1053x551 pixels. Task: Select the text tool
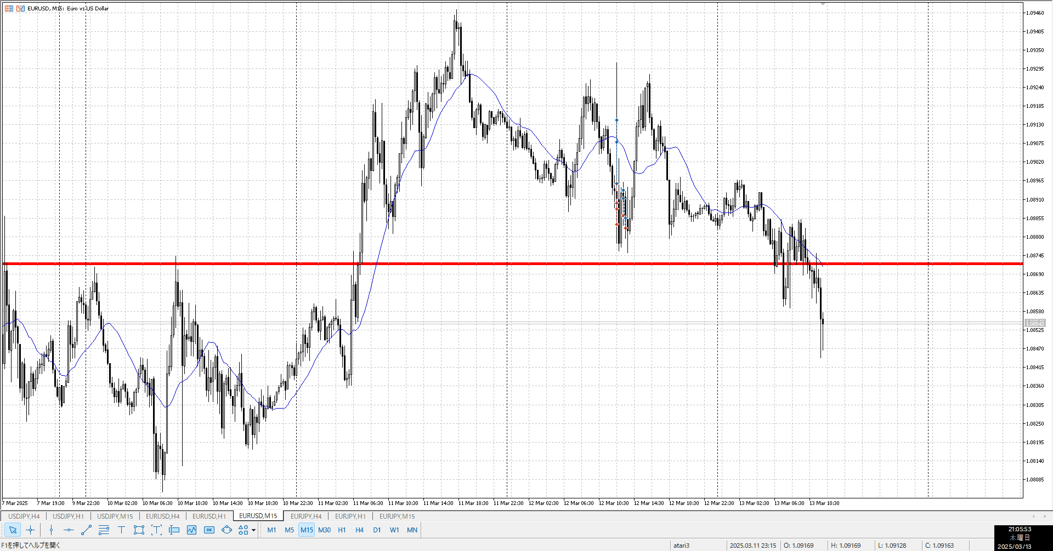pos(121,530)
